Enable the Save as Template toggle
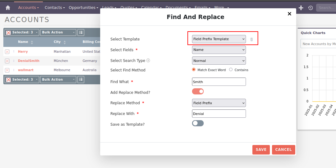This screenshot has width=336, height=168. (x=198, y=123)
